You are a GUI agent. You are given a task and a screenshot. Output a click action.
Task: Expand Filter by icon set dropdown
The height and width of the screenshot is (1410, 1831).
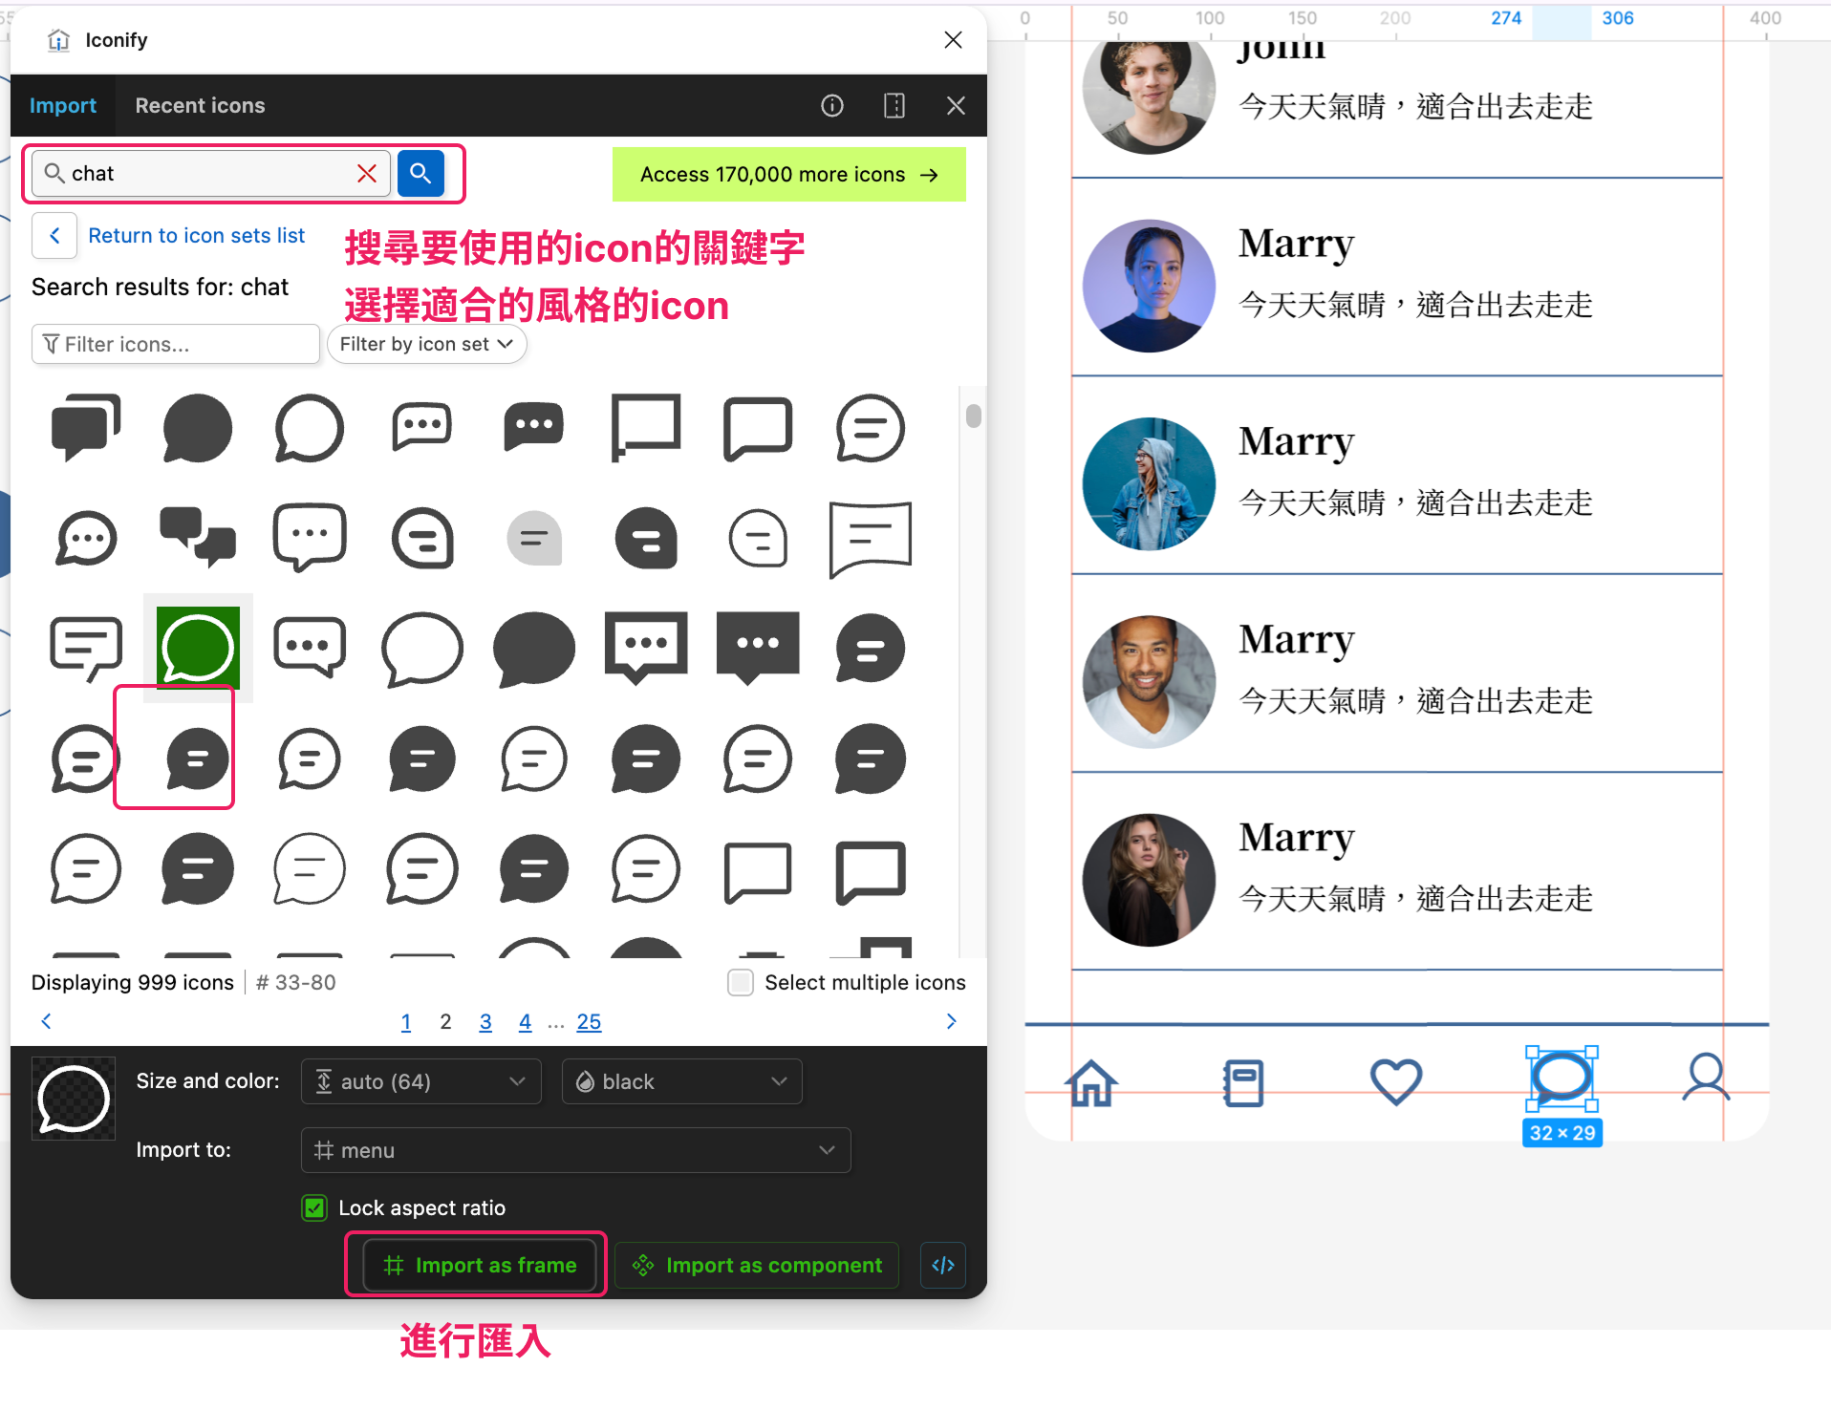point(426,344)
